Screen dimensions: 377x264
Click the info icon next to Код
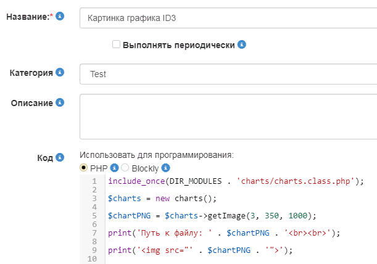(x=60, y=157)
